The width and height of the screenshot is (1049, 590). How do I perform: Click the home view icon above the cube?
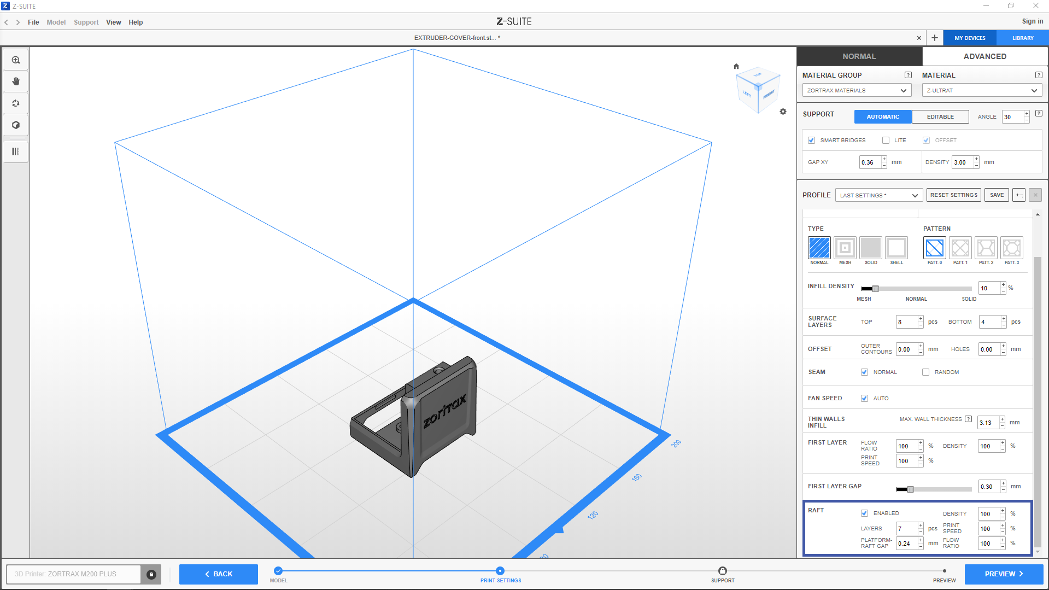point(736,66)
